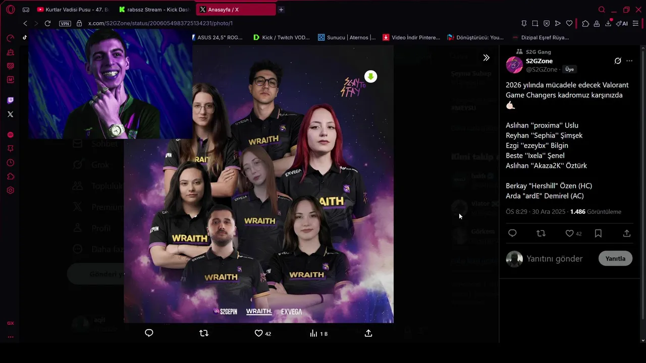Image resolution: width=646 pixels, height=363 pixels.
Task: Go back with the back arrow
Action: (x=25, y=23)
